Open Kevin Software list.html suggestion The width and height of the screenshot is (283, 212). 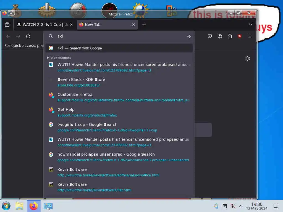point(119,187)
